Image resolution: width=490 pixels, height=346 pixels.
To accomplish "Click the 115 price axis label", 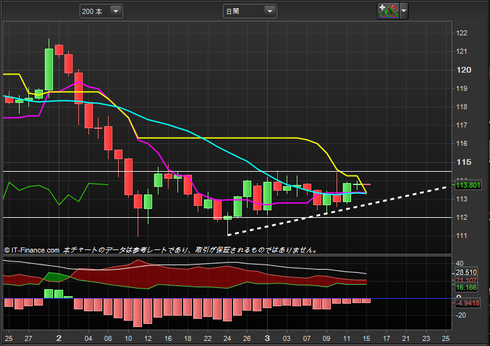I will [x=463, y=162].
